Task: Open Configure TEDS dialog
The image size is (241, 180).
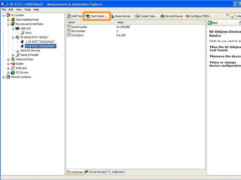Action: (x=199, y=16)
